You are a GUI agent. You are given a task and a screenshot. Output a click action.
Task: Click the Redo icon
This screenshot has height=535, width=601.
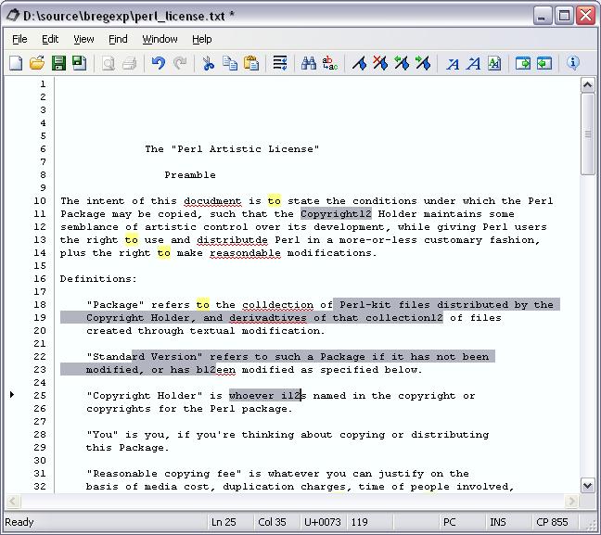point(180,63)
